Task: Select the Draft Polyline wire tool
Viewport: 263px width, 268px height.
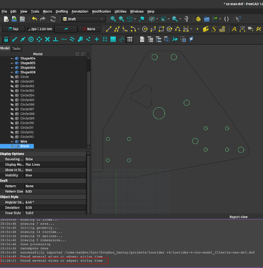Action: (116, 29)
